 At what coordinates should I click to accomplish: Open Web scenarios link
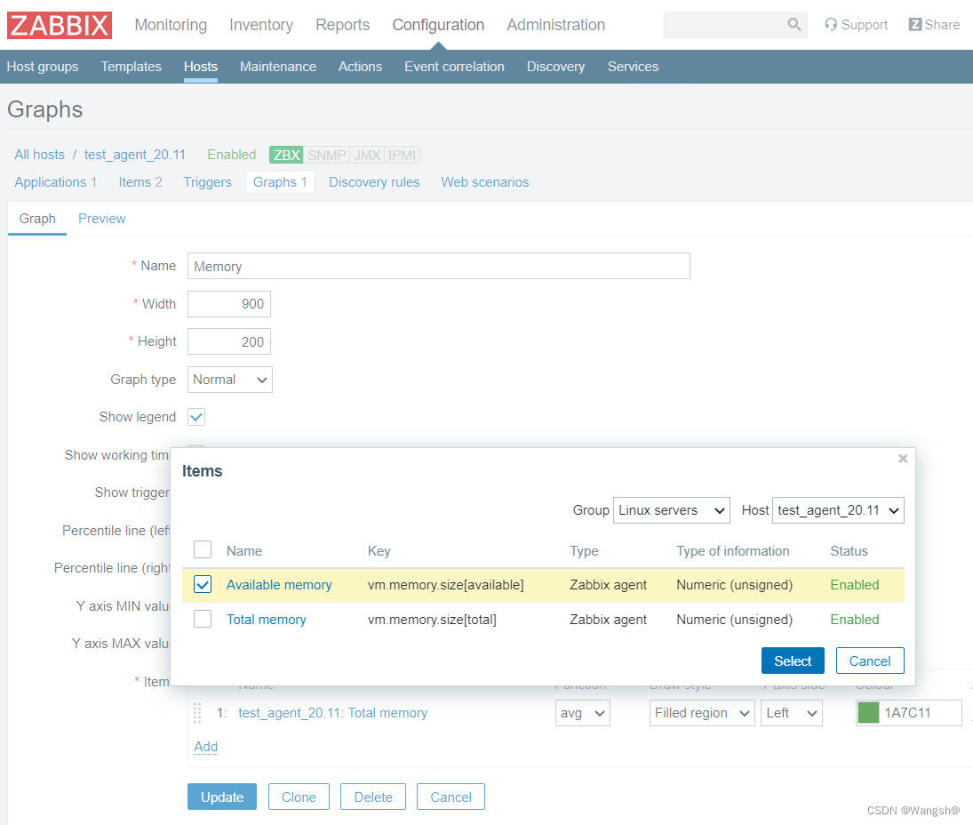484,182
